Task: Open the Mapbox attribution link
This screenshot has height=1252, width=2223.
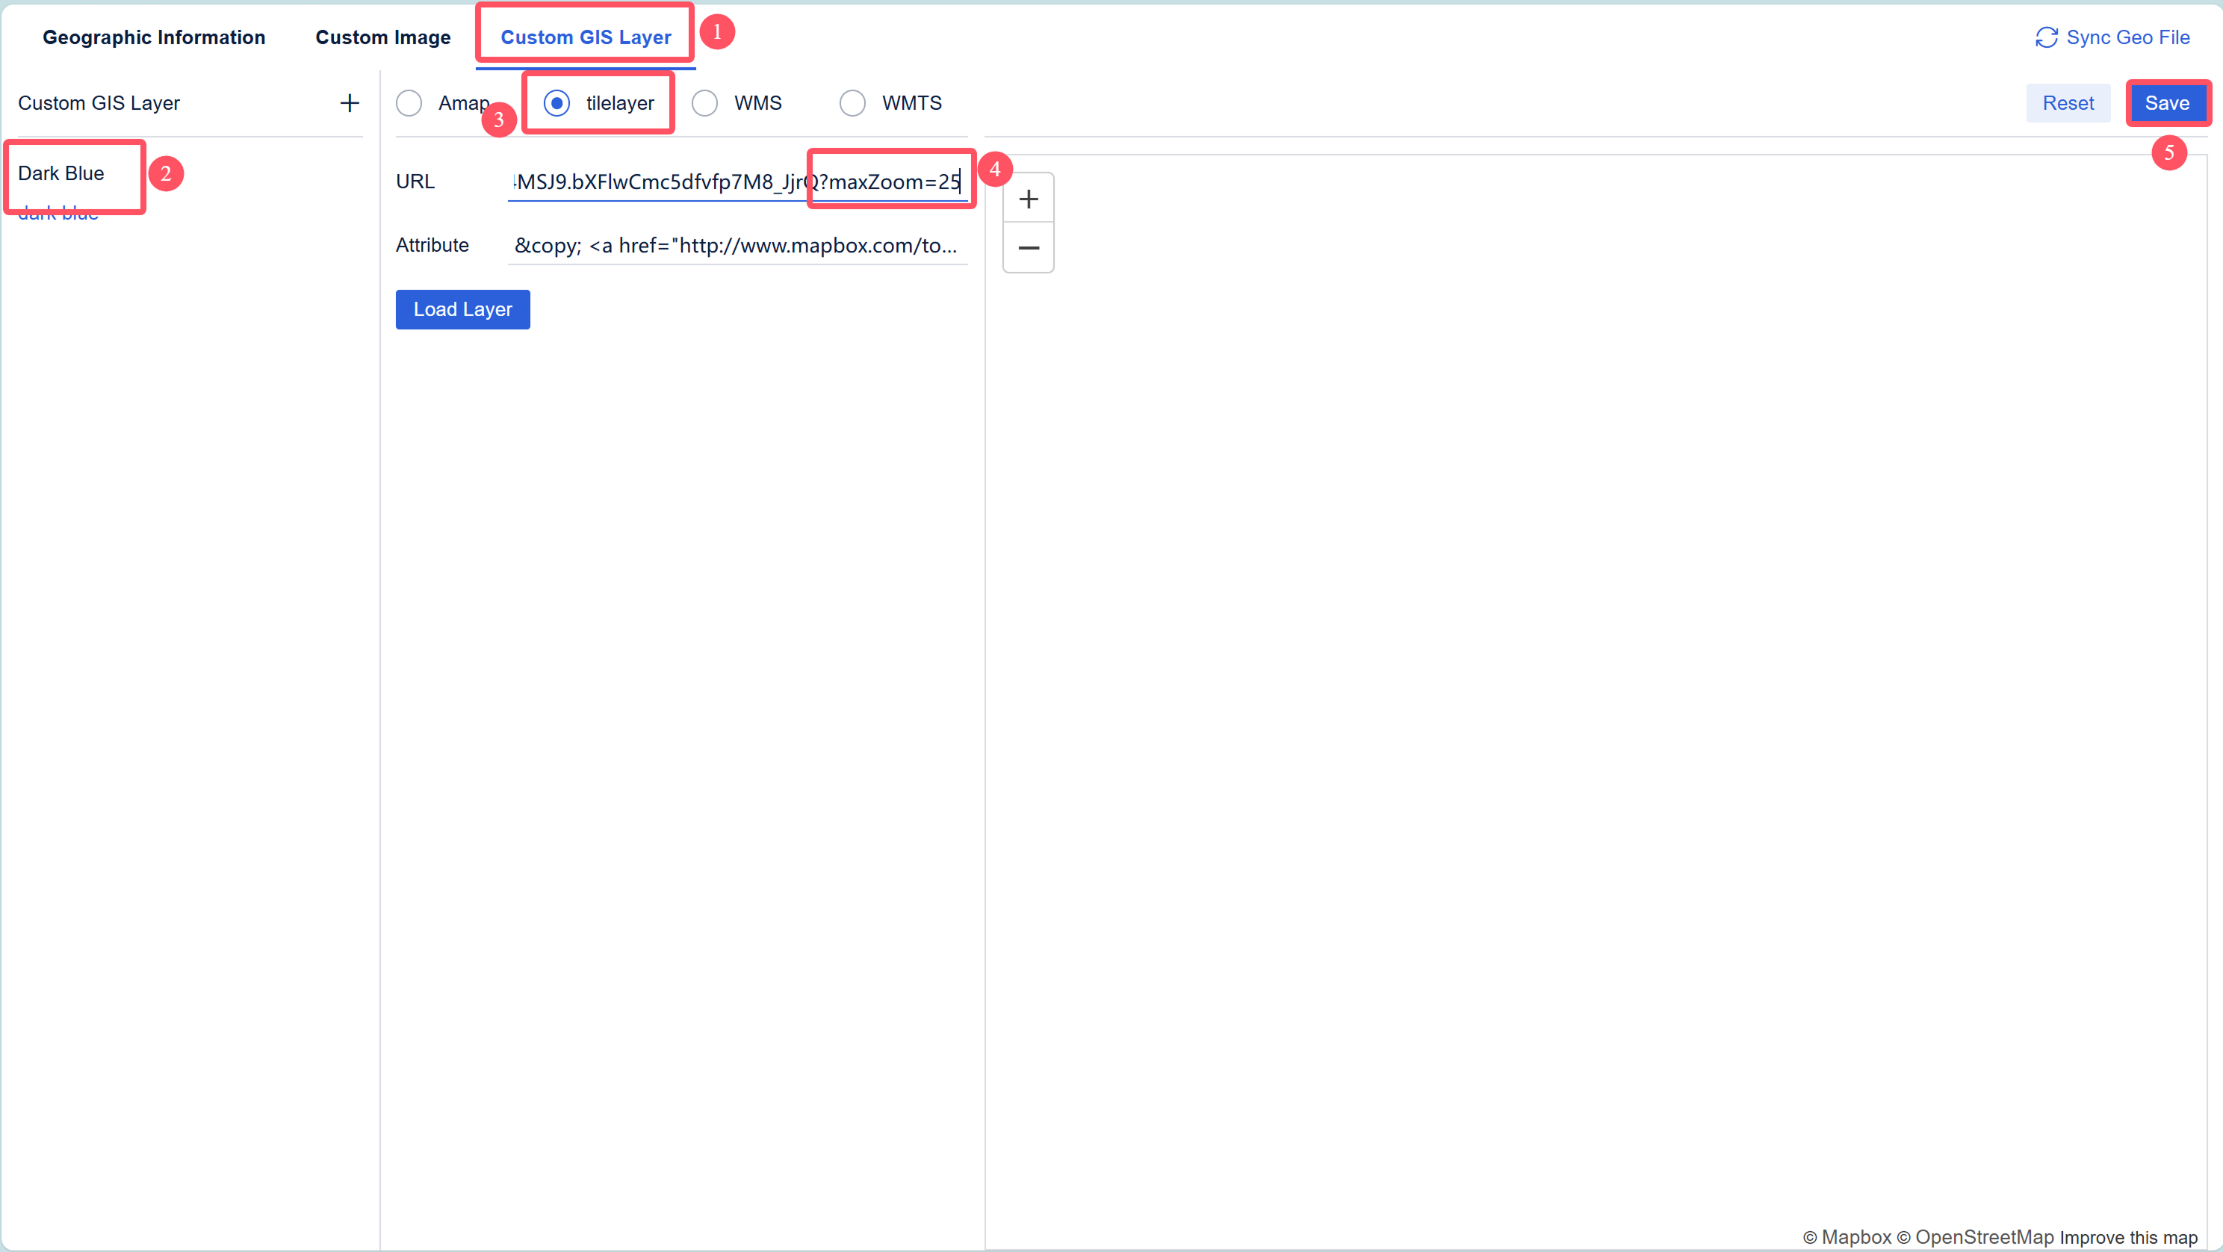Action: click(x=1847, y=1236)
